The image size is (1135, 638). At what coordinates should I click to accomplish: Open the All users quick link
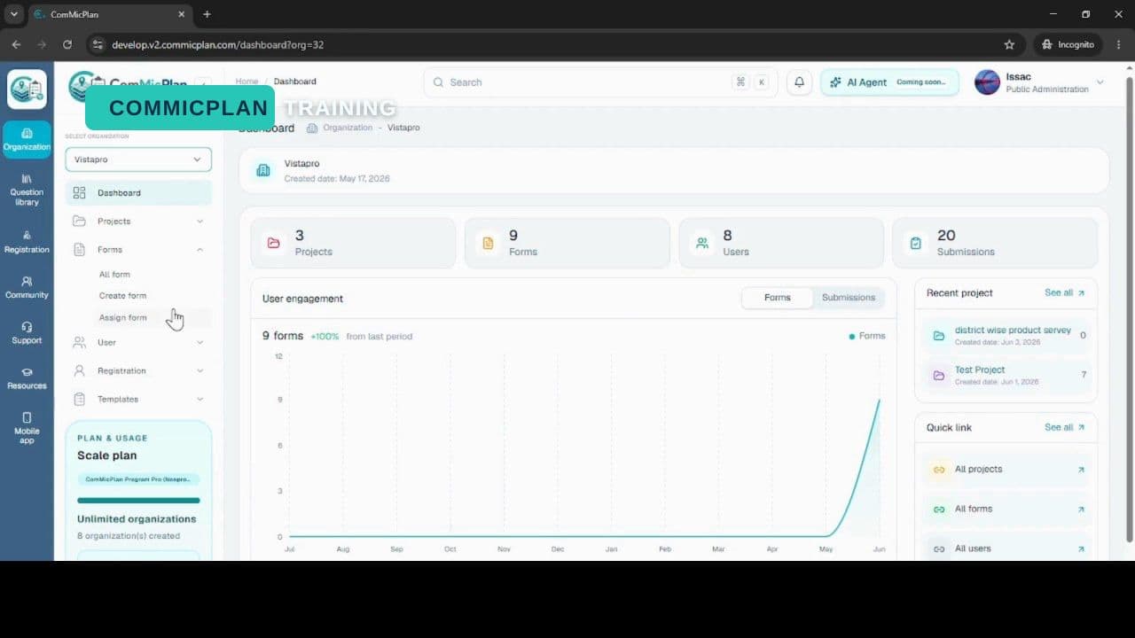[x=1006, y=549]
